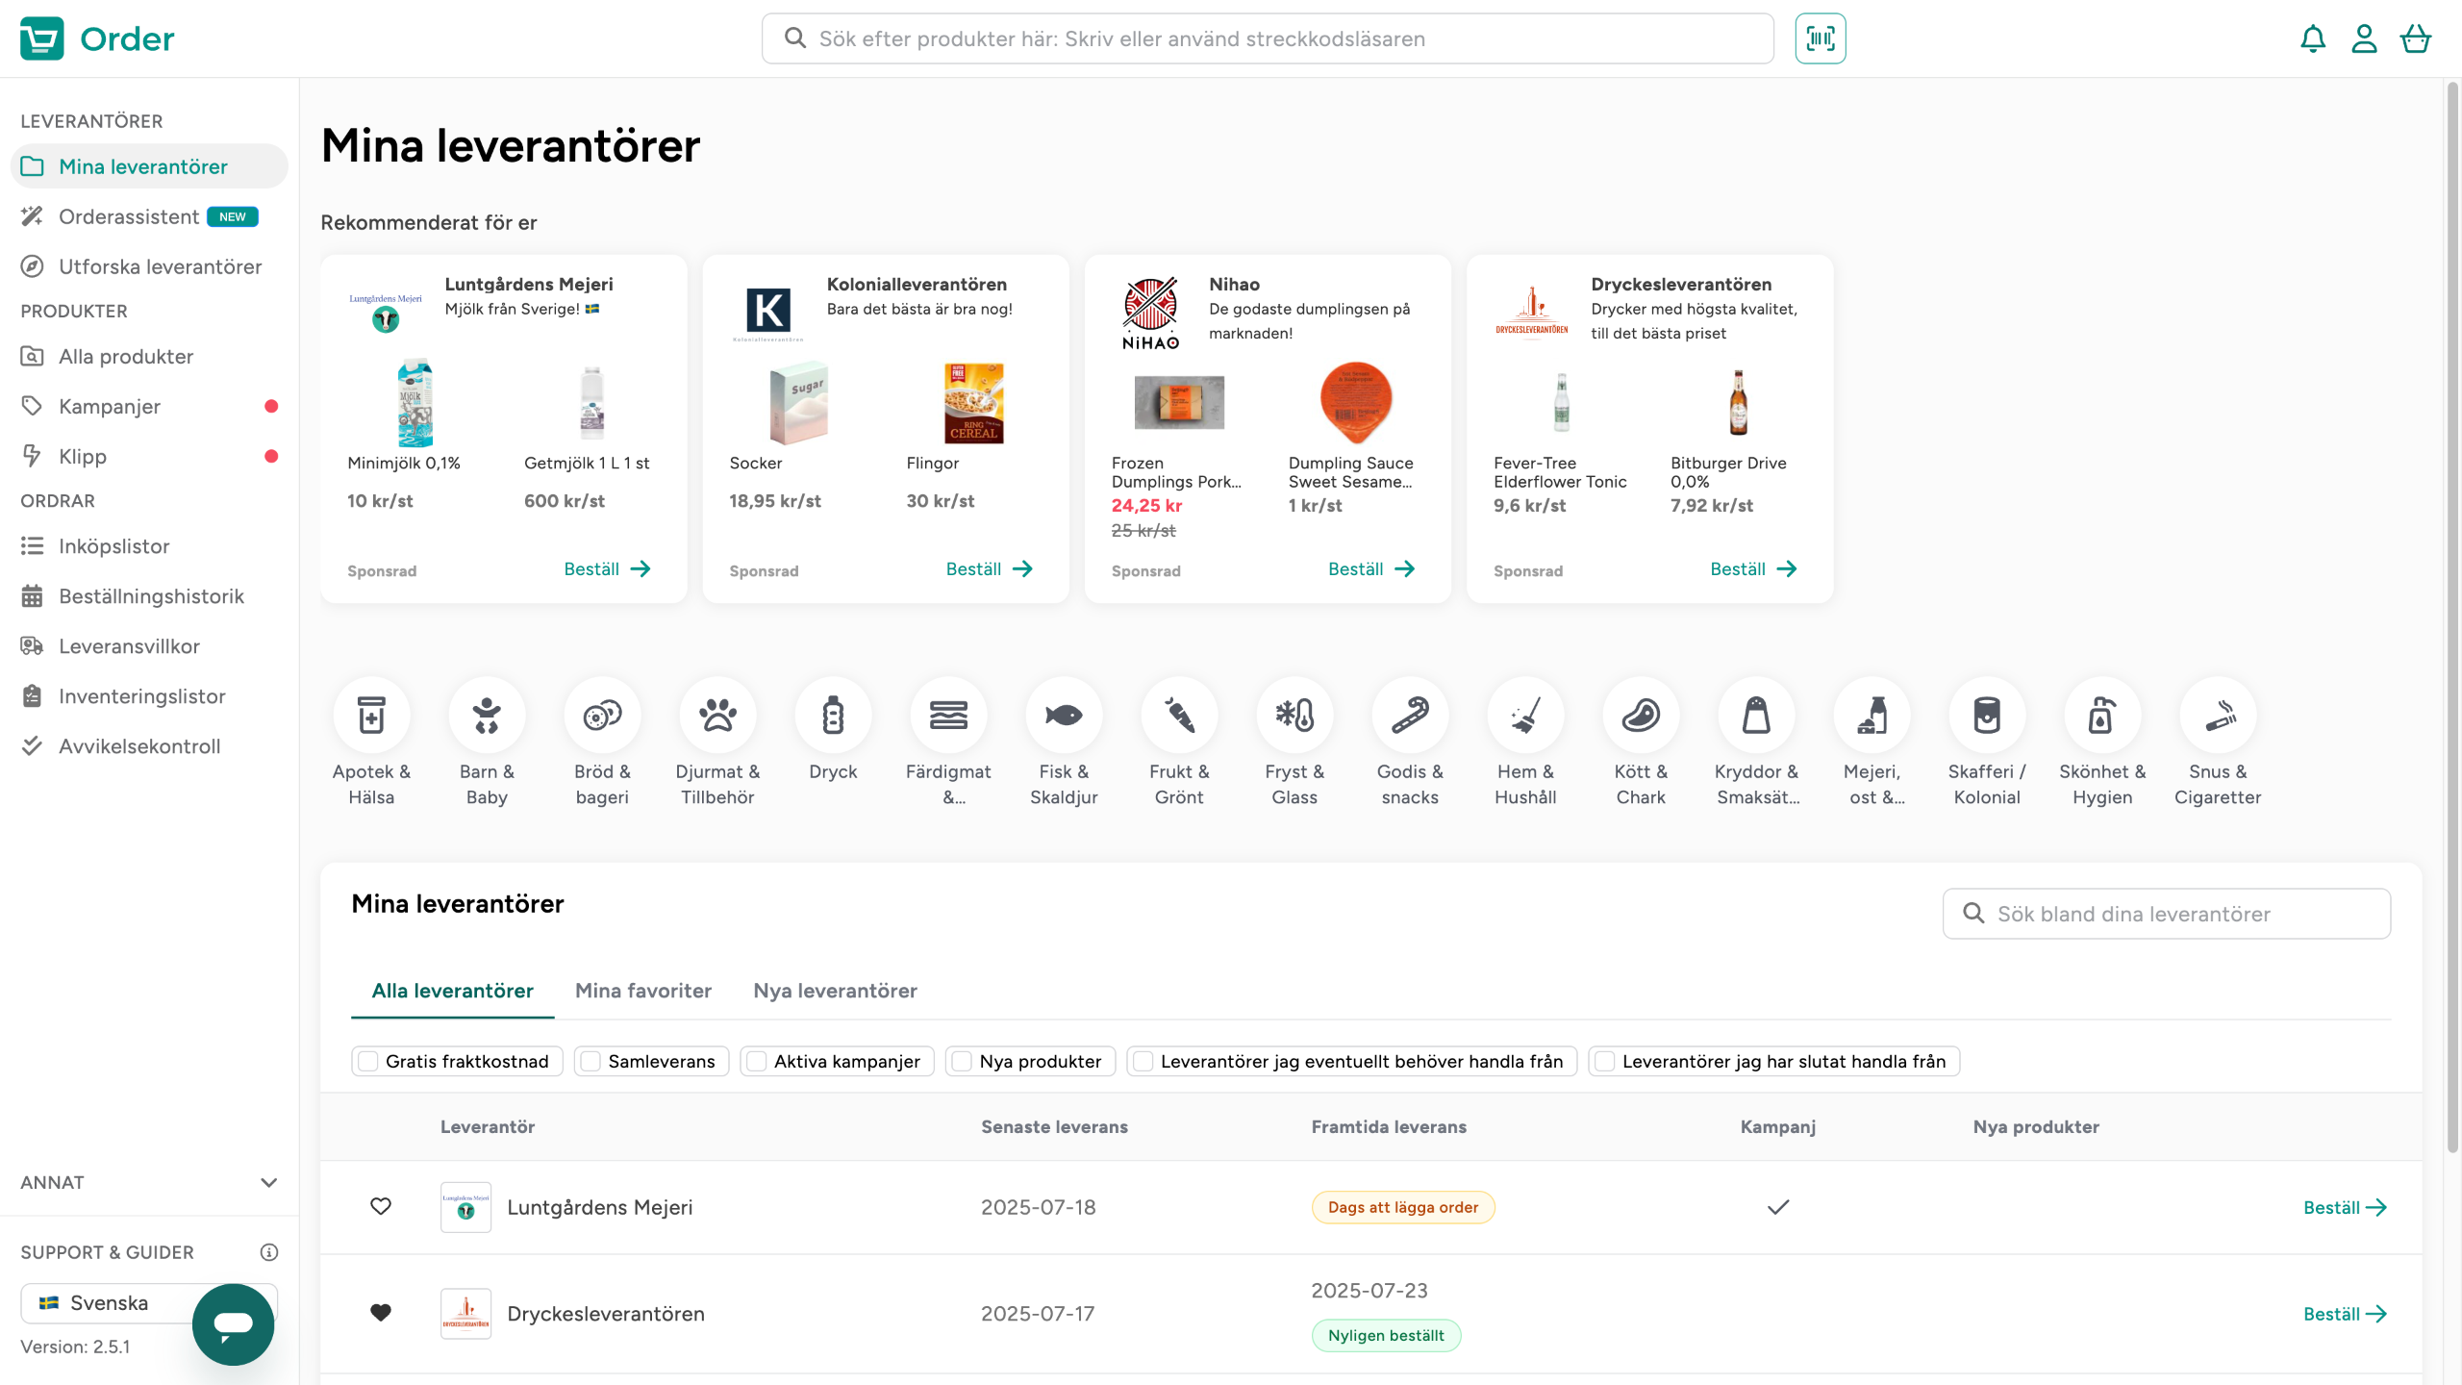2462x1385 pixels.
Task: Select the Kött & Chark category icon
Action: 1641,716
